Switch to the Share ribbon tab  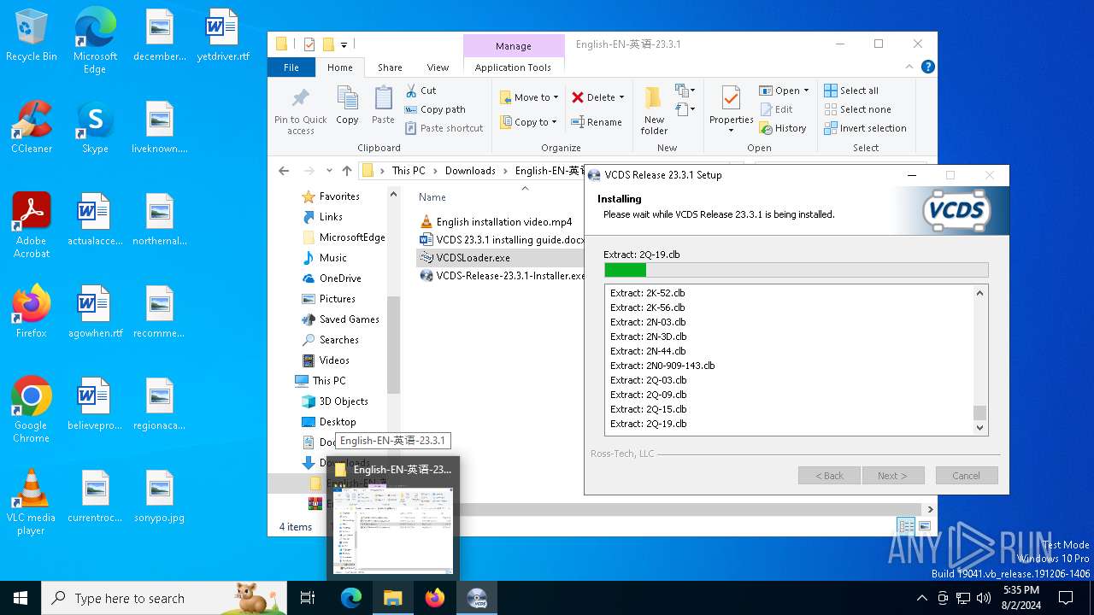(x=390, y=67)
